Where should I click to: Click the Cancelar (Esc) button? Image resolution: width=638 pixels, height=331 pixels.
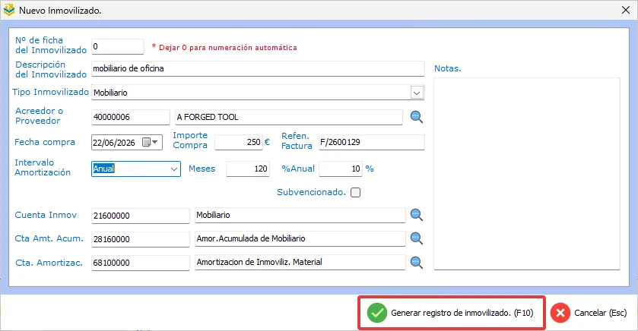point(589,313)
